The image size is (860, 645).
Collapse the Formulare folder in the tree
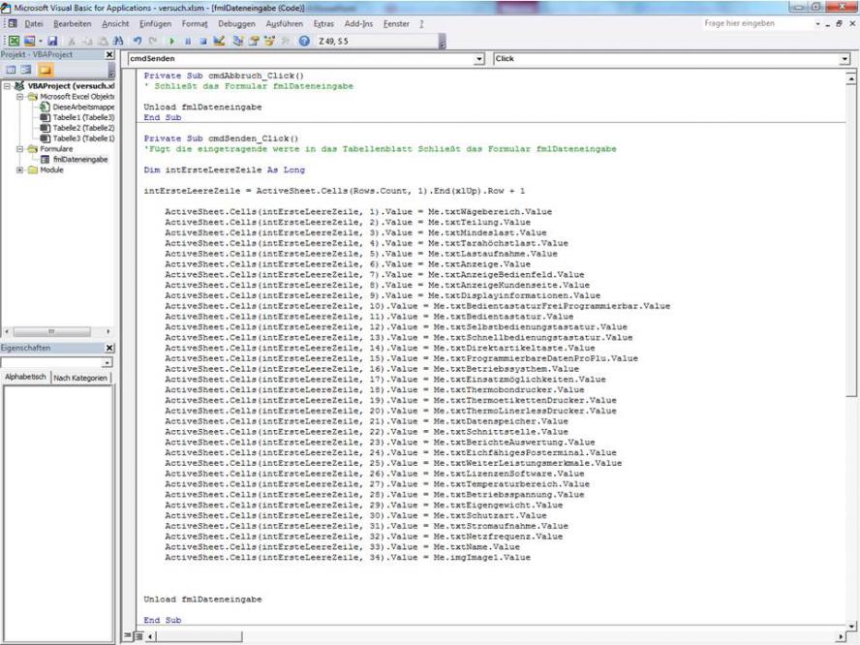pos(21,149)
